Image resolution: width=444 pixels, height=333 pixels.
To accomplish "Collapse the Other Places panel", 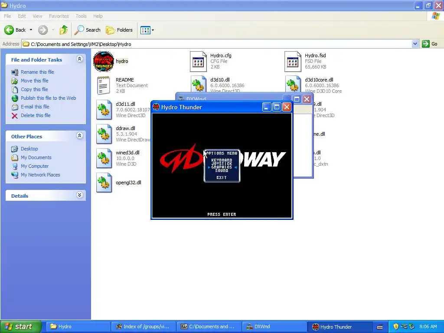I will click(80, 136).
